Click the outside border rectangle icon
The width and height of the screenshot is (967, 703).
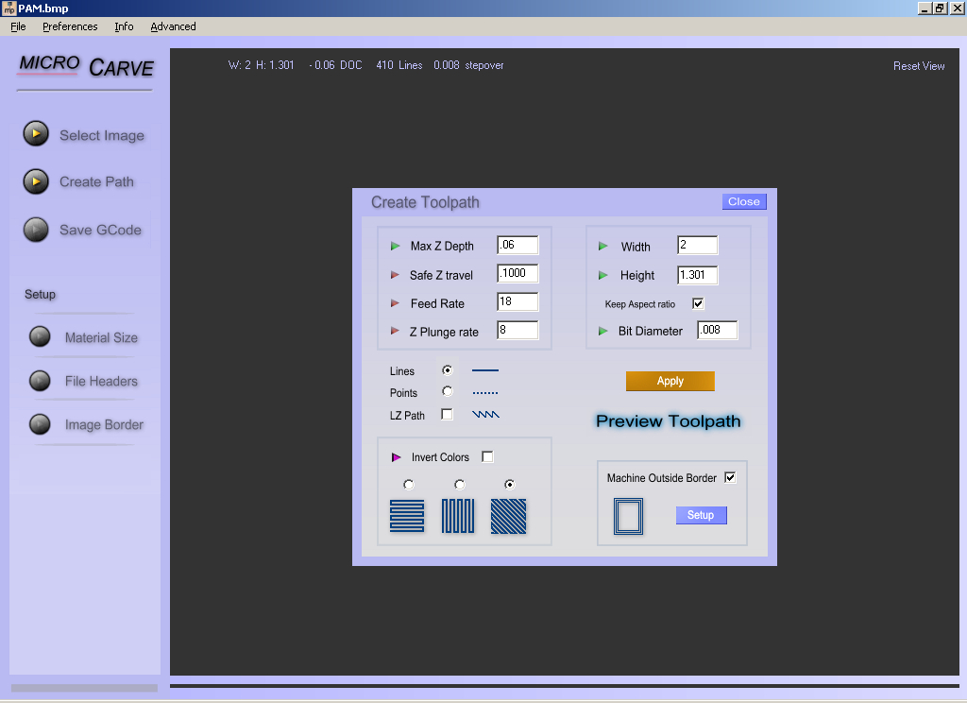click(x=628, y=516)
